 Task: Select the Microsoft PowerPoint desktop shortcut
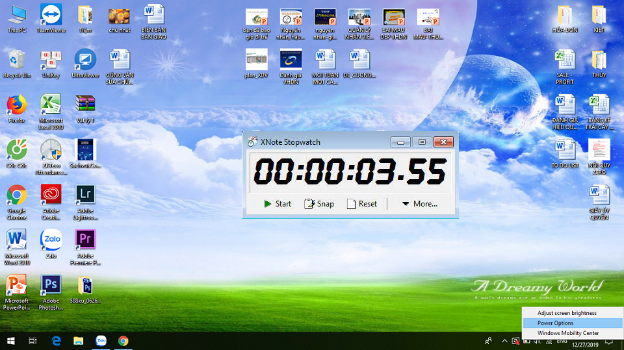17,292
